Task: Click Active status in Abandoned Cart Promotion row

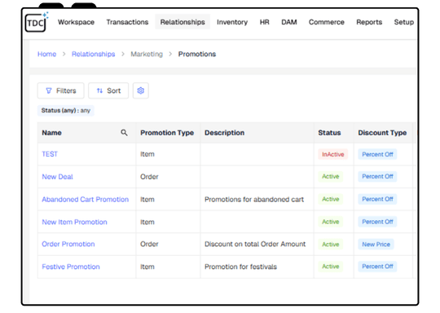Action: coord(331,200)
